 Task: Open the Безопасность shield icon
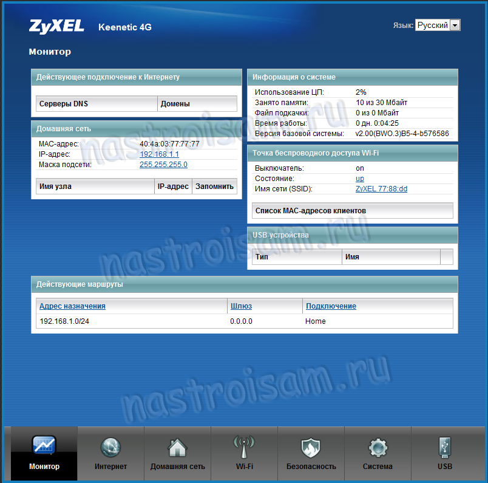(311, 448)
